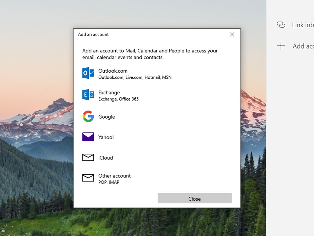This screenshot has height=236, width=314.
Task: Pick the Yahoo! mail icon
Action: click(88, 137)
